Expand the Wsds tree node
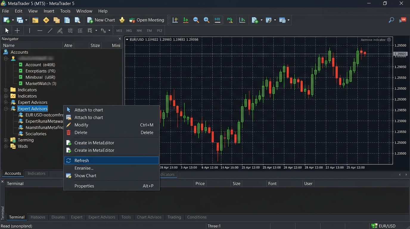Viewport: 410px width, 229px height. [6, 146]
